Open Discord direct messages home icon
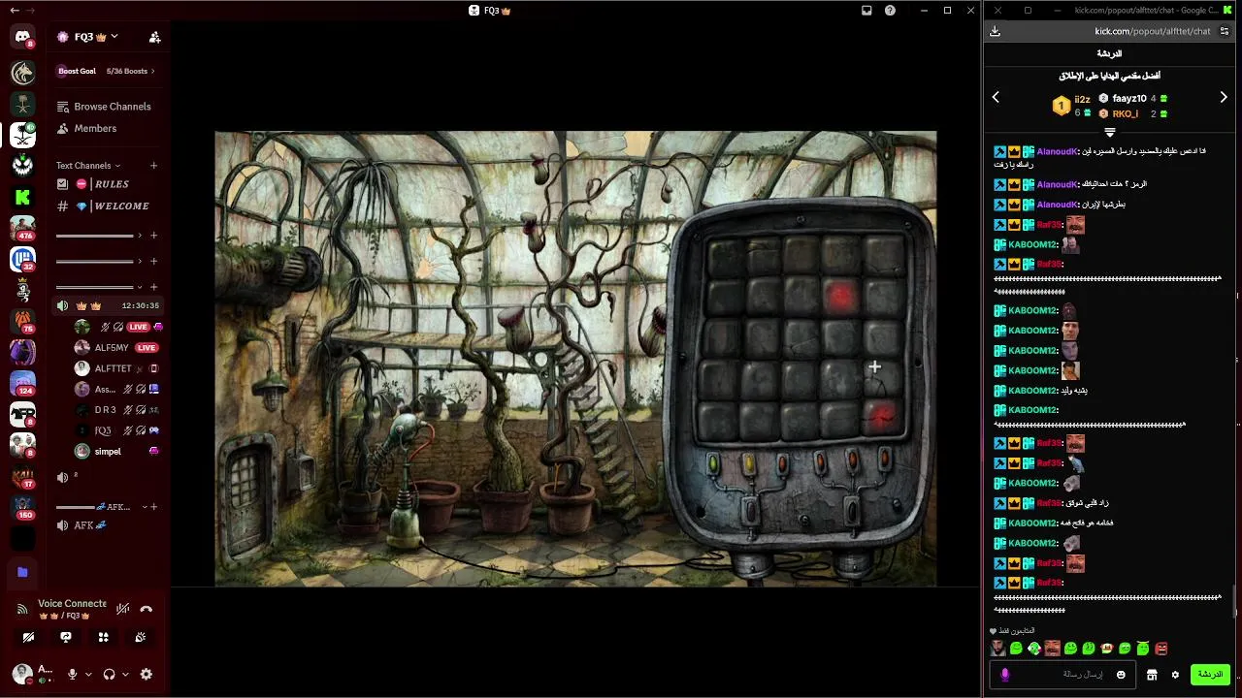 (22, 38)
